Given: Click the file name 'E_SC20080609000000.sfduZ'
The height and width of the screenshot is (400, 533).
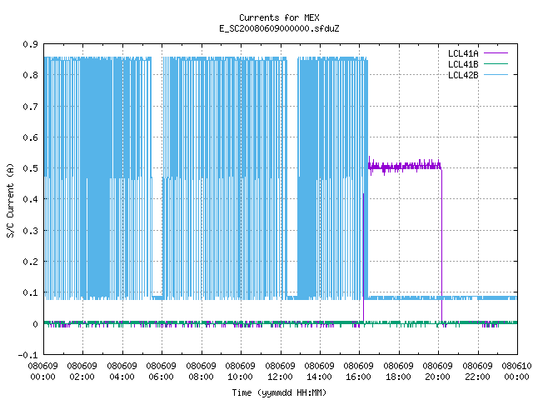Looking at the screenshot, I should pos(279,28).
